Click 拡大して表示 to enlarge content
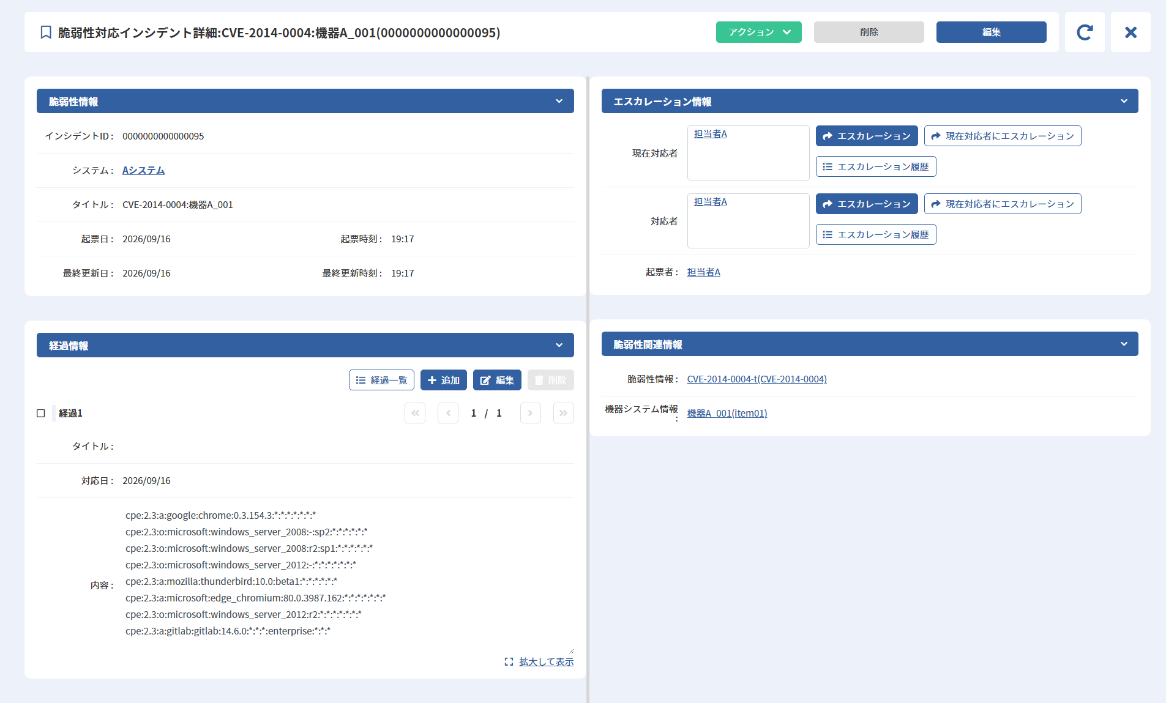 click(546, 662)
